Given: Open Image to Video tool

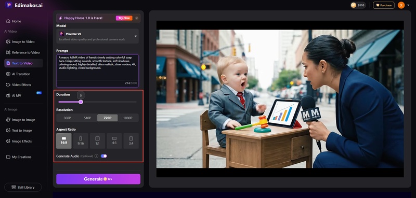Looking at the screenshot, I should click(23, 42).
